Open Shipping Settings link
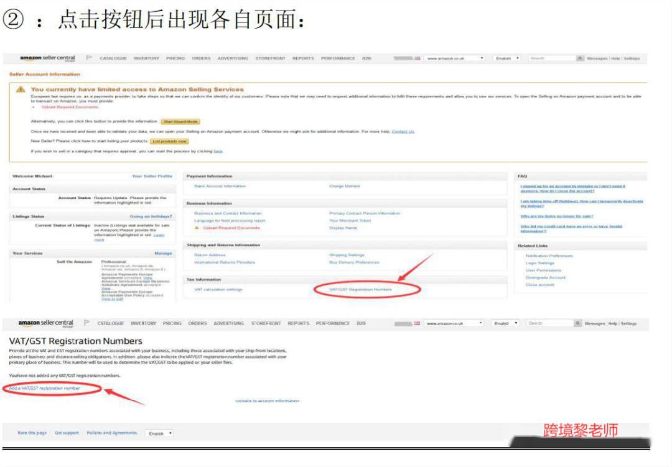 point(347,256)
